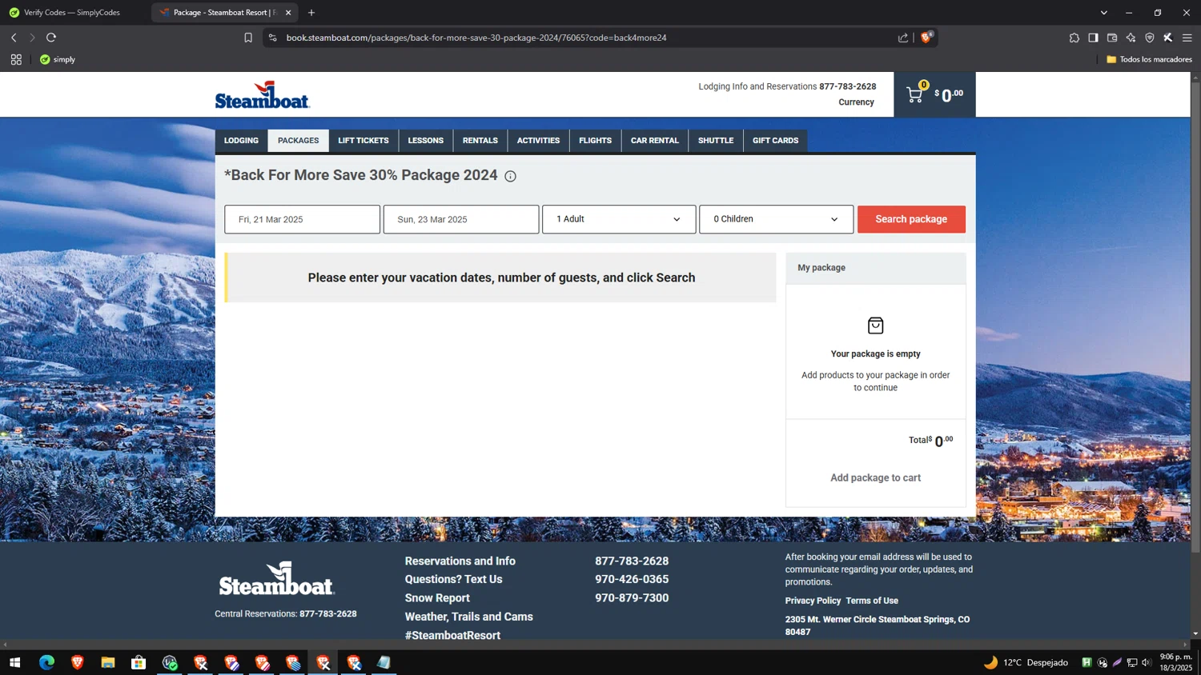Image resolution: width=1201 pixels, height=675 pixels.
Task: Open the Lodging nav tab
Action: coord(241,141)
